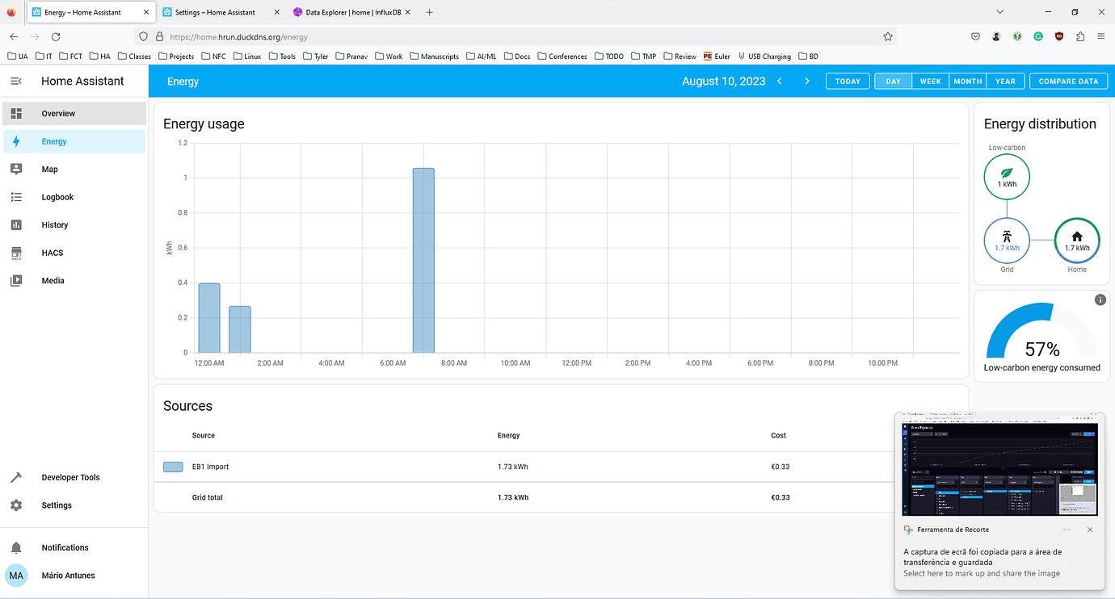This screenshot has width=1115, height=599.
Task: Open the Firefox tab list chevron
Action: coord(999,11)
